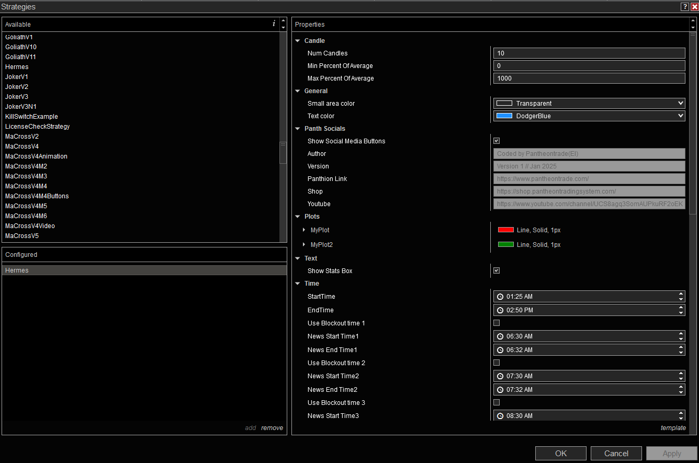Select Hermes in the Configured list
The height and width of the screenshot is (463, 699).
[x=17, y=270]
